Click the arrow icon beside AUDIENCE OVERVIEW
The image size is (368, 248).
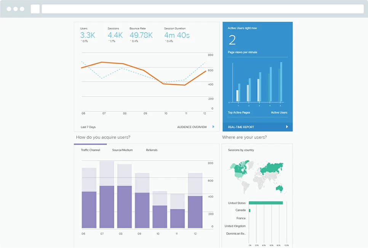pyautogui.click(x=213, y=127)
